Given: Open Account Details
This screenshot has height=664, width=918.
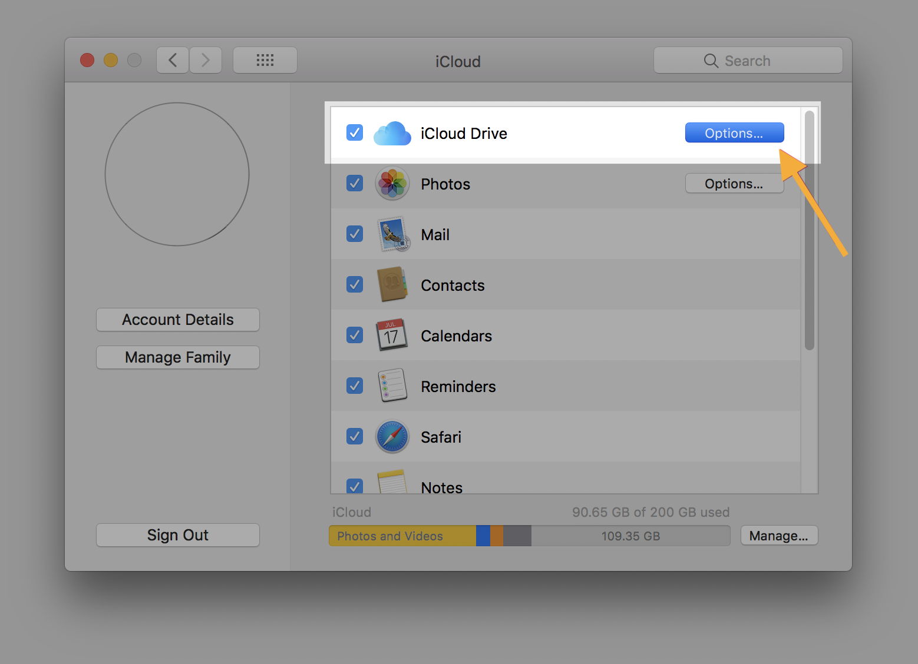Looking at the screenshot, I should point(178,320).
